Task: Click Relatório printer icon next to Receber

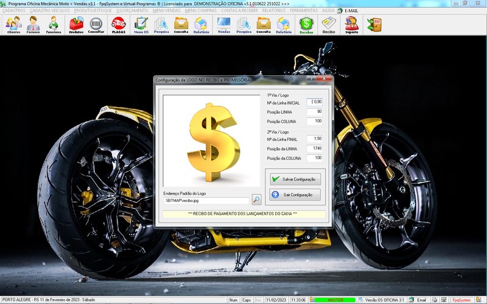Action: coord(284,25)
